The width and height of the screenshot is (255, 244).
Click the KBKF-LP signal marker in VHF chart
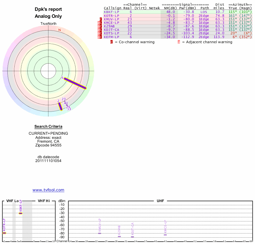[20, 213]
